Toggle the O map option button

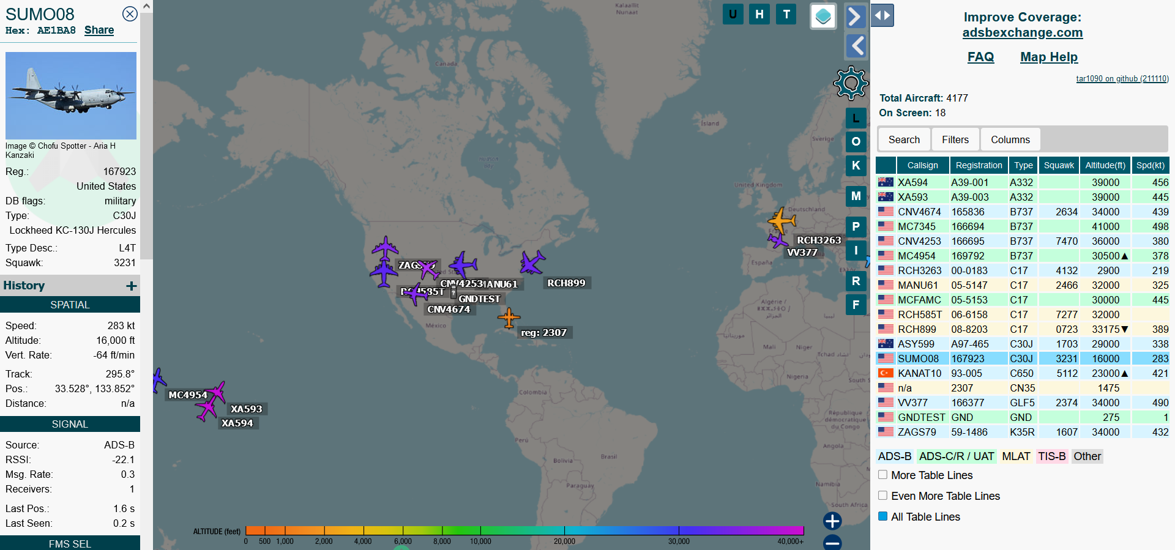pyautogui.click(x=856, y=141)
